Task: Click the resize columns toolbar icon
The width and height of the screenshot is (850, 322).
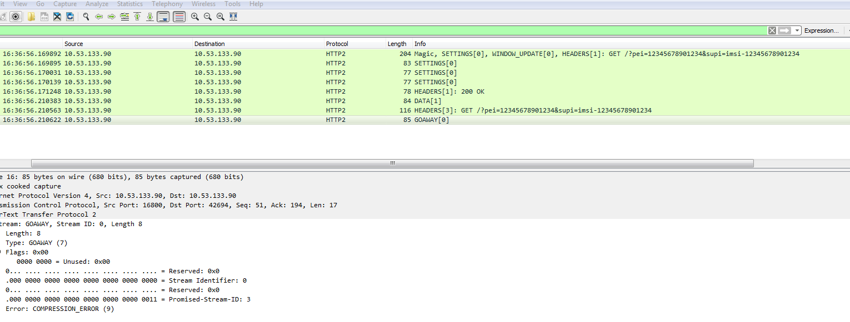Action: (x=233, y=16)
